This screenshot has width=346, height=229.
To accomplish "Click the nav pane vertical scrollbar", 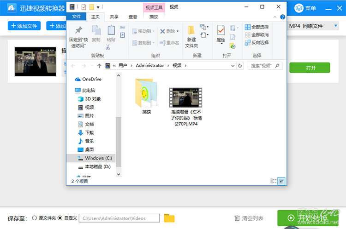I will pos(119,142).
